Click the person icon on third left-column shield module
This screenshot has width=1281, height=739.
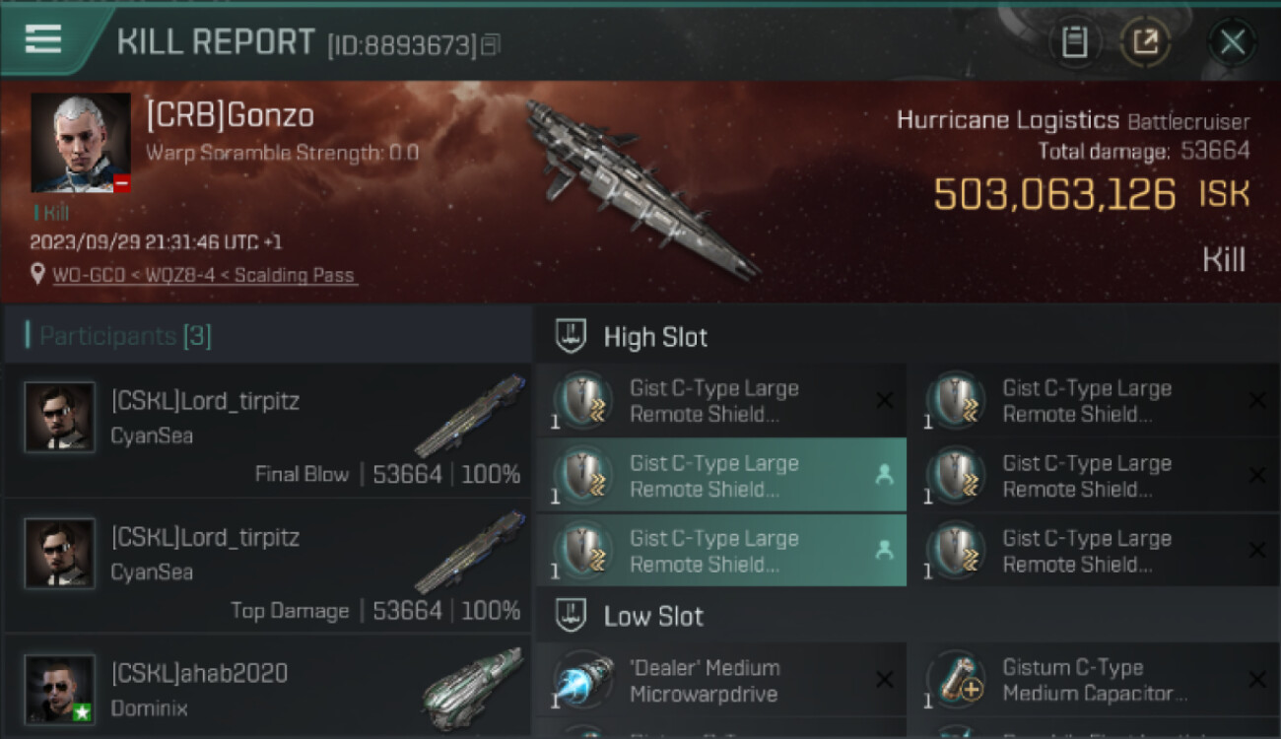[x=884, y=550]
